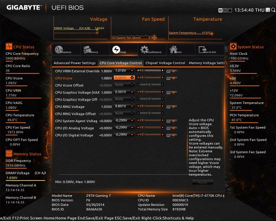276x221 pixels.
Task: Adjust the CPU Vcore Offset slider track
Action: (151, 85)
